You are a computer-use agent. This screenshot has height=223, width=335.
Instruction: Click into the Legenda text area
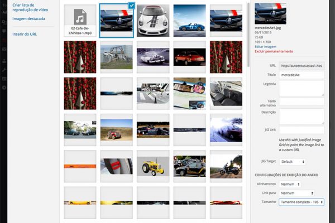click(x=301, y=88)
